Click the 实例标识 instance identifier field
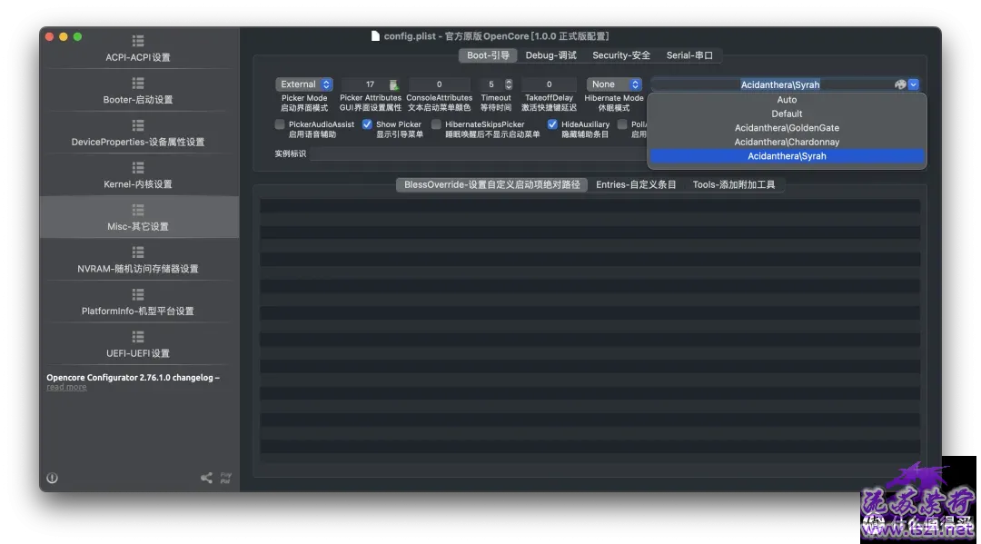The width and height of the screenshot is (981, 544). 479,153
